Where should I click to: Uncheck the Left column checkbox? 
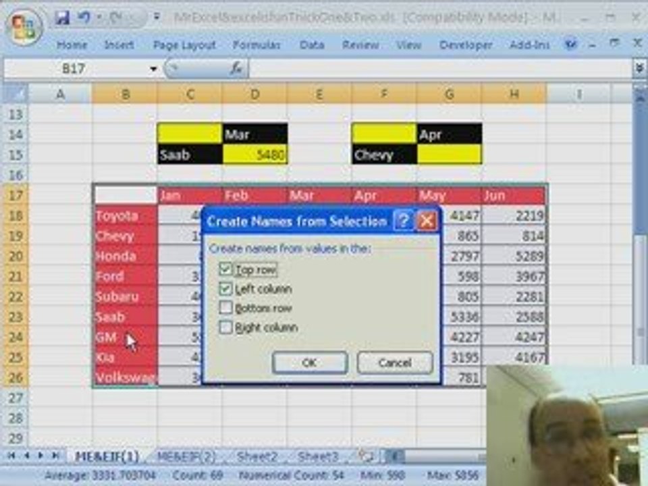pyautogui.click(x=225, y=288)
